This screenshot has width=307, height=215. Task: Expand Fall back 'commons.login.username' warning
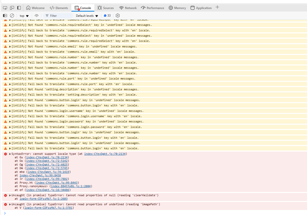coord(10,116)
